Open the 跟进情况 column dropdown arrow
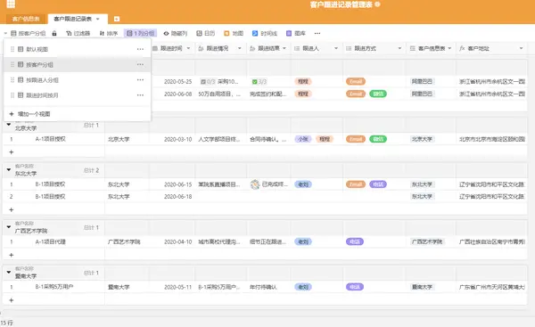 (240, 48)
